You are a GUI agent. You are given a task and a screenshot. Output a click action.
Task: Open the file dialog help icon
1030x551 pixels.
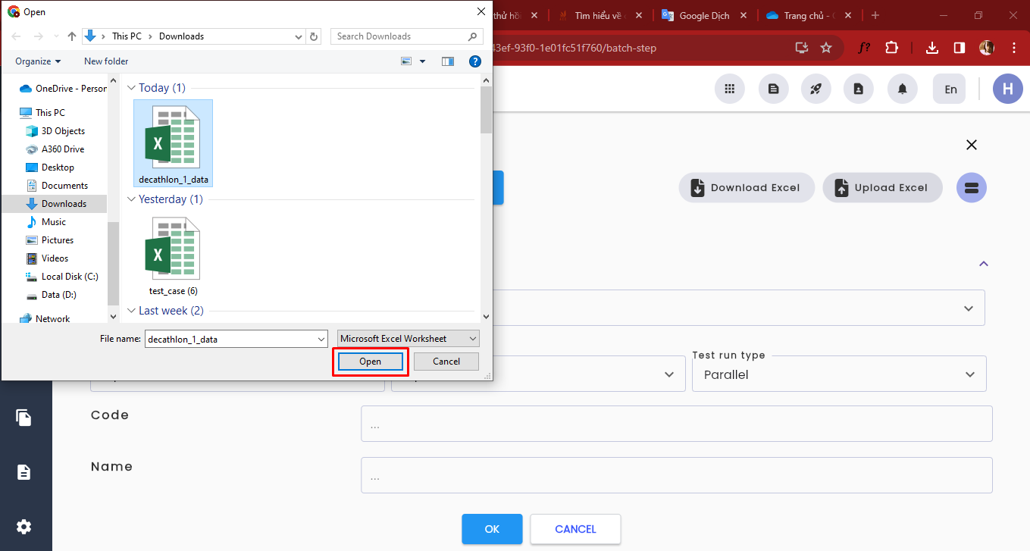pos(475,61)
